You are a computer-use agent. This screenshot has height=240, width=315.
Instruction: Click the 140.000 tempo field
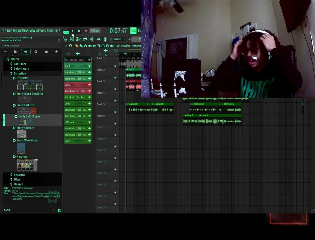coord(95,31)
